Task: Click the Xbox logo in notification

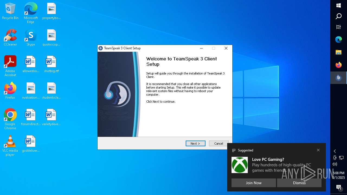Action: pos(240,165)
